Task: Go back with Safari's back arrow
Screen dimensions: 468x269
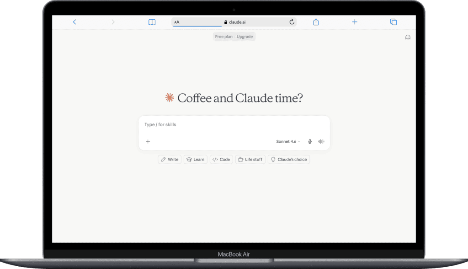Action: 74,22
